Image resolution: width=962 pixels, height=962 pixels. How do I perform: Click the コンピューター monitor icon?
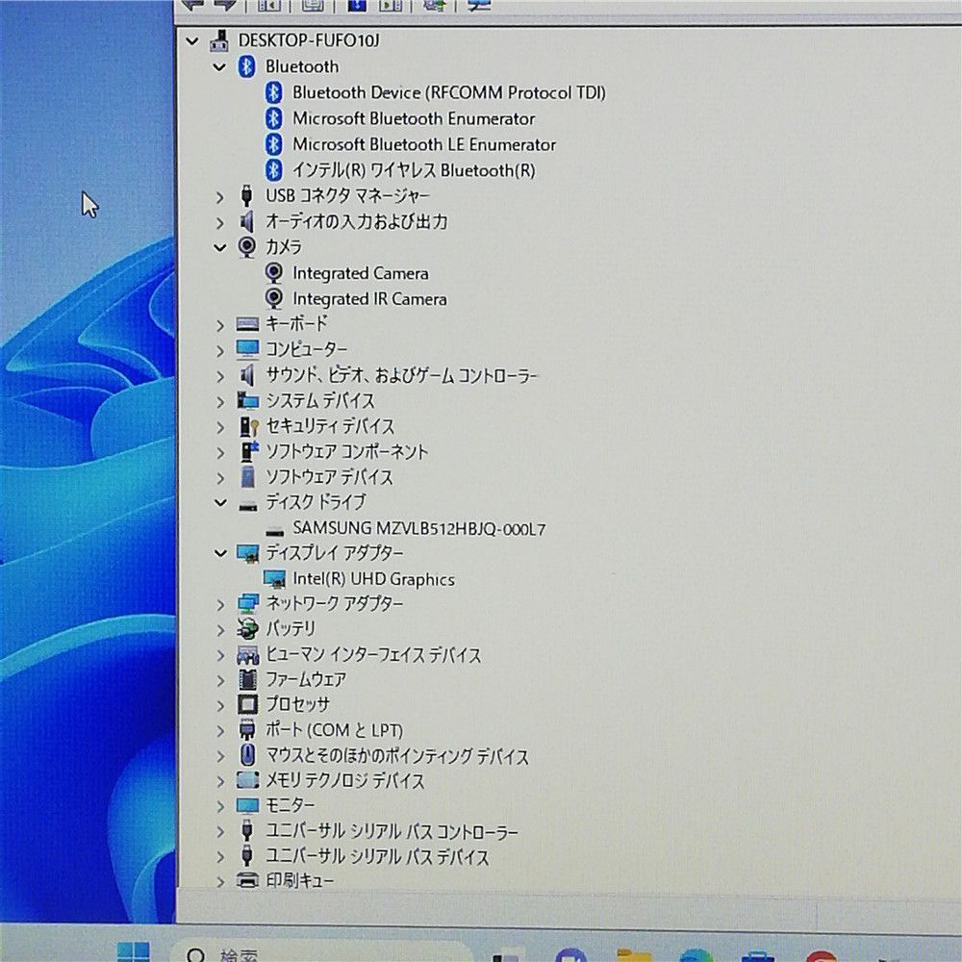click(247, 350)
